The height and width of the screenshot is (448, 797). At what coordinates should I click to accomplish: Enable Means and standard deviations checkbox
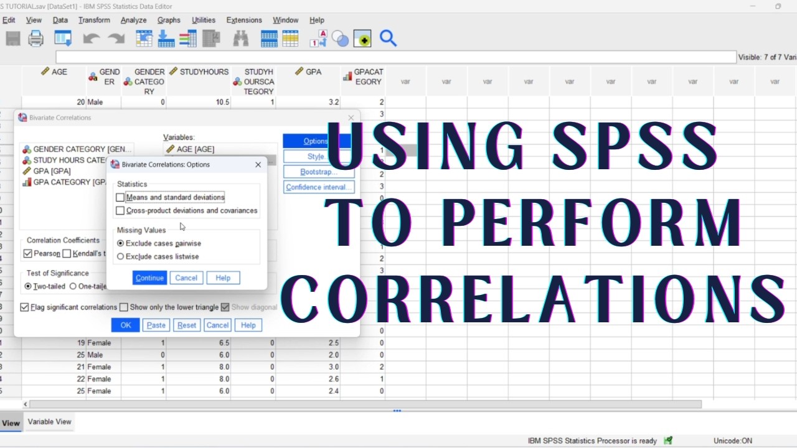[120, 197]
